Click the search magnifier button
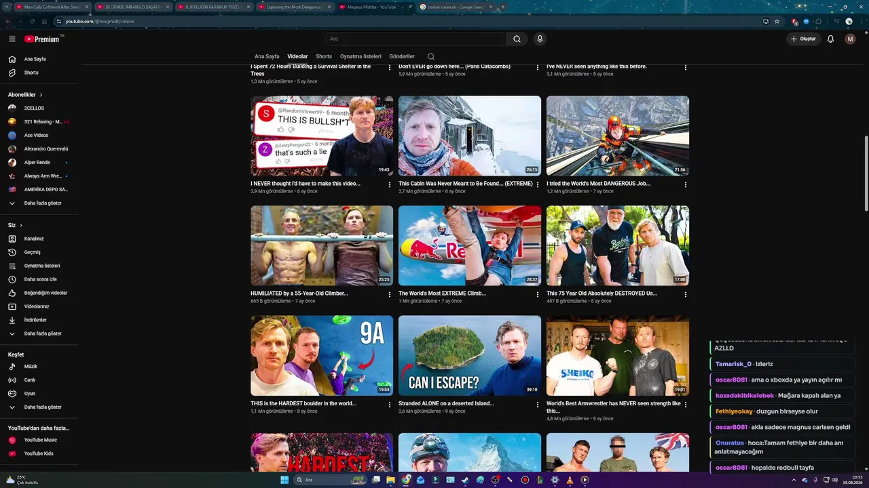Viewport: 869px width, 488px height. pyautogui.click(x=517, y=39)
